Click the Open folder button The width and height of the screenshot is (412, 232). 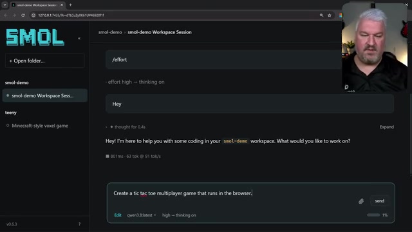coord(44,61)
